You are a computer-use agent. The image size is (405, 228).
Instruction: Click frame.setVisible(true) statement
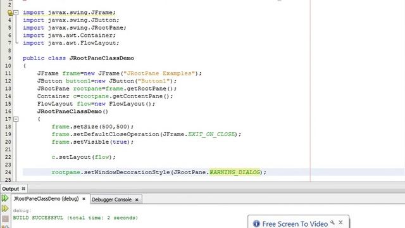coord(92,142)
